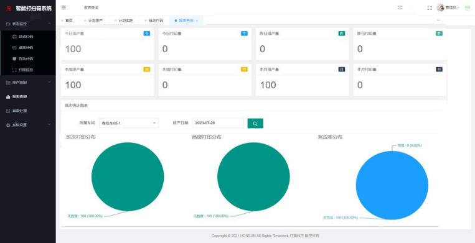Viewport: 475px width, 243px height.
Task: Click the yellow badge on 本周打印量 card
Action: [244, 70]
